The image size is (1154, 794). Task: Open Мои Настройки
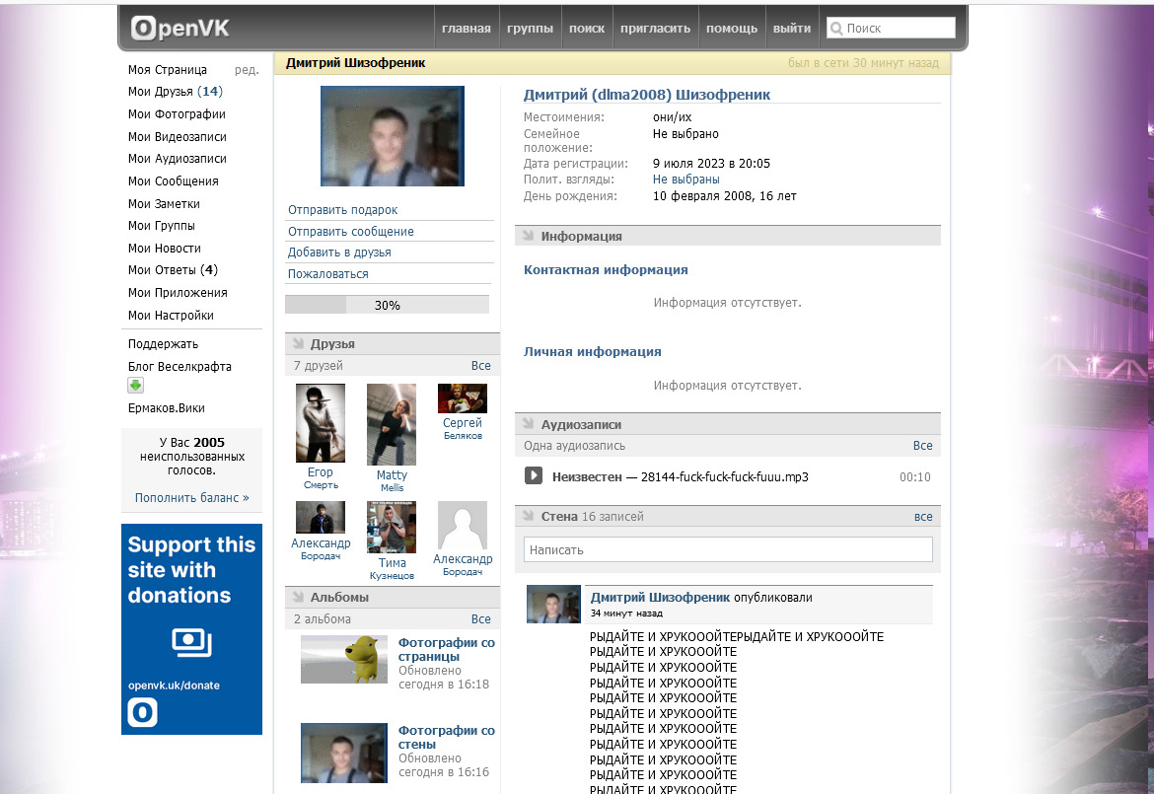(x=171, y=315)
